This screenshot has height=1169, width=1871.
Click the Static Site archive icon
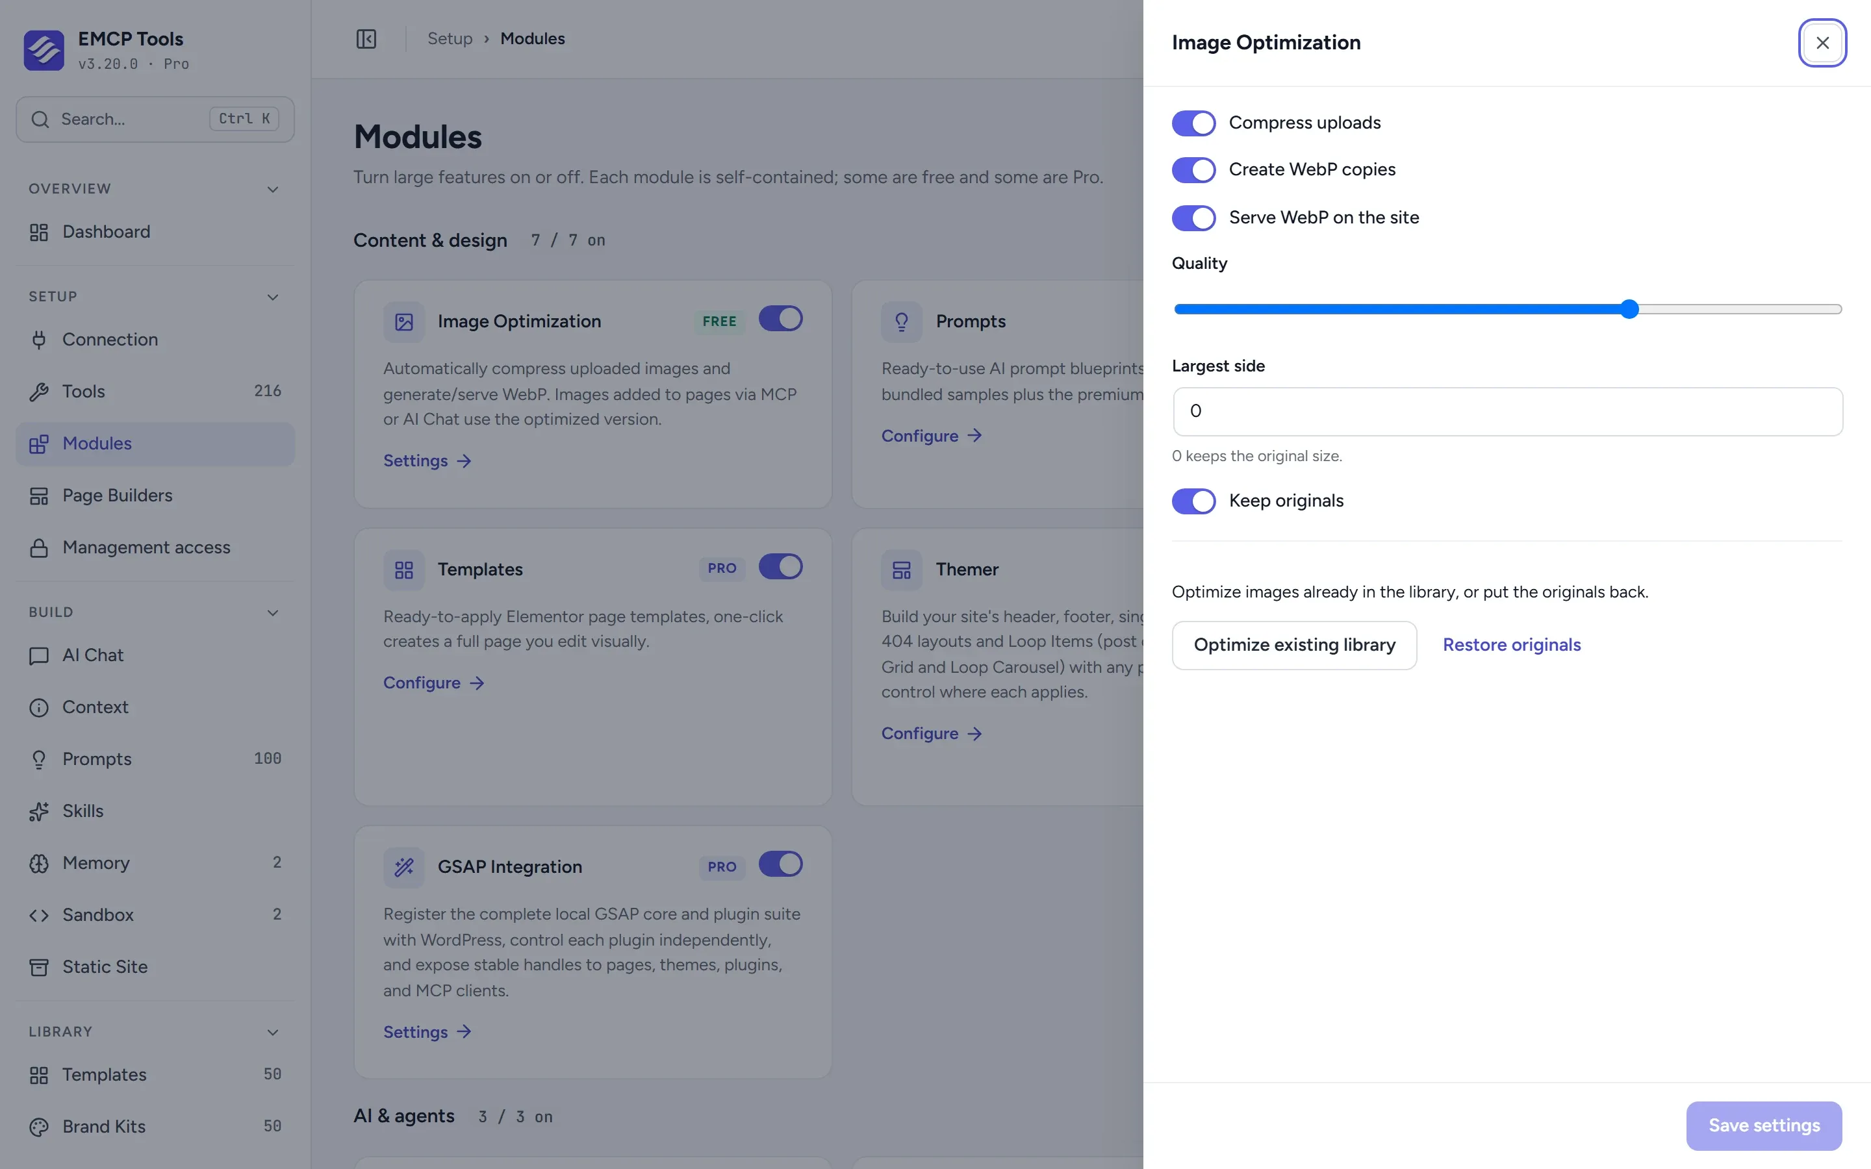[39, 967]
